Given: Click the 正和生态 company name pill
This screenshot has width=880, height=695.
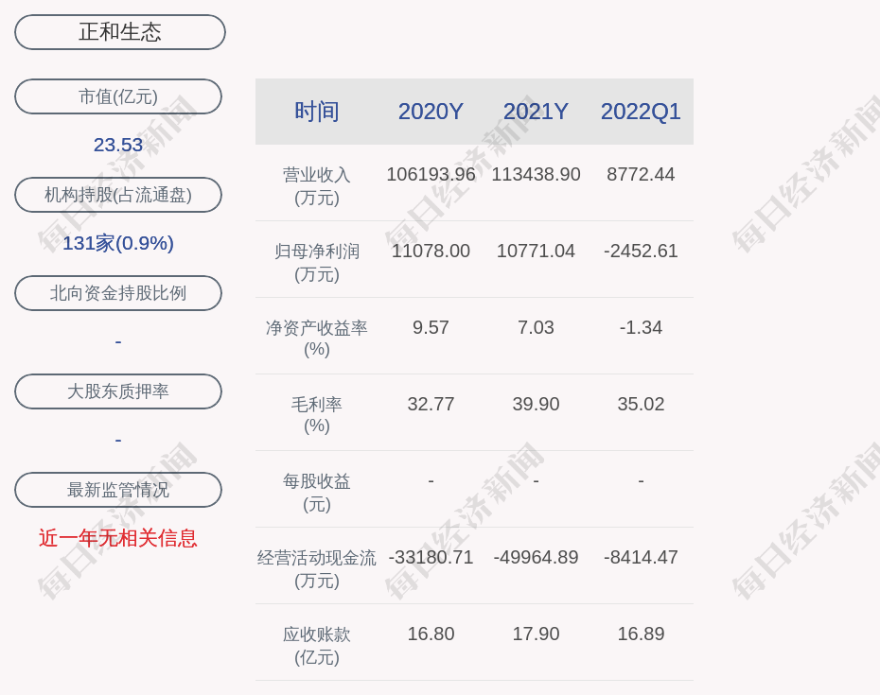Looking at the screenshot, I should (119, 32).
